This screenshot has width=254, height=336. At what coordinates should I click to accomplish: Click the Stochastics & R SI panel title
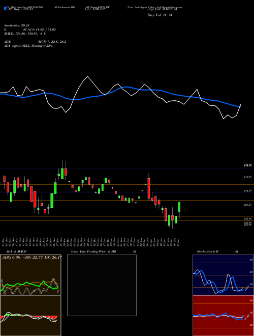[x=217, y=251]
